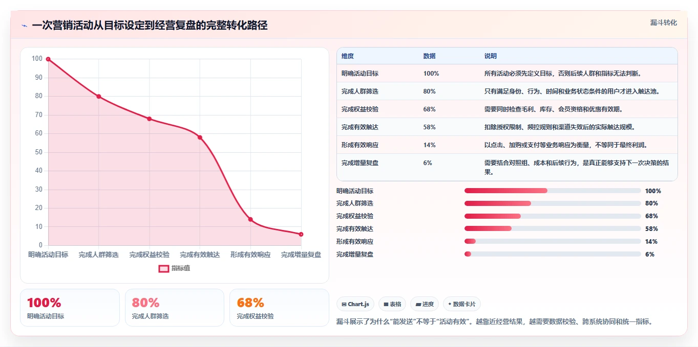Click the chart data point at 80

click(99, 96)
